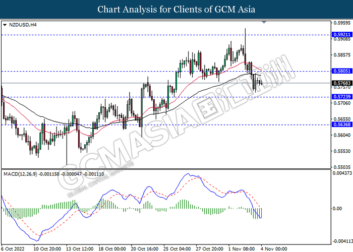353x252 pixels.
Task: Click the NZDUSD,H4 chart title text
Action: click(23, 25)
